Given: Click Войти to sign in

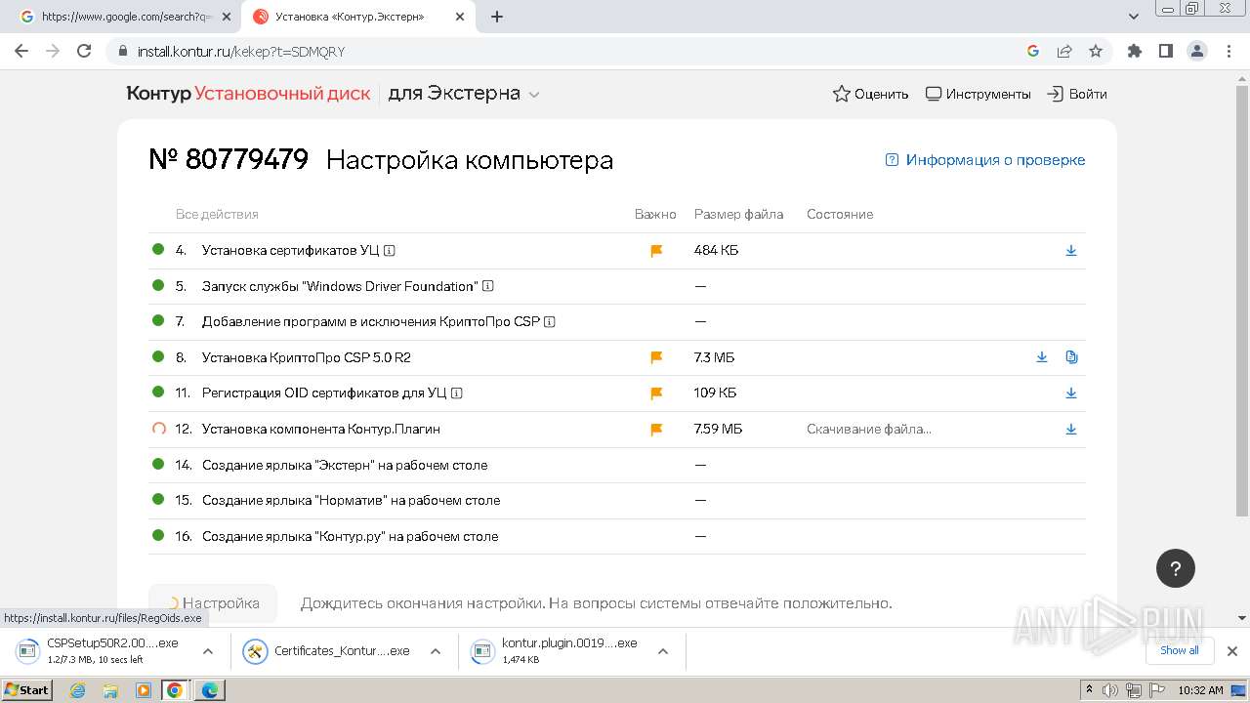Looking at the screenshot, I should [1077, 94].
